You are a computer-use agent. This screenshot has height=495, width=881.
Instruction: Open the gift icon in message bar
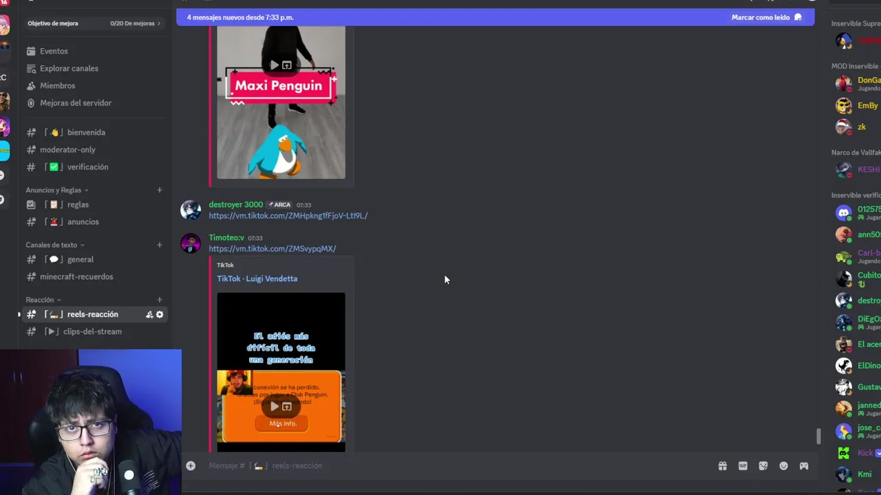[x=723, y=465]
